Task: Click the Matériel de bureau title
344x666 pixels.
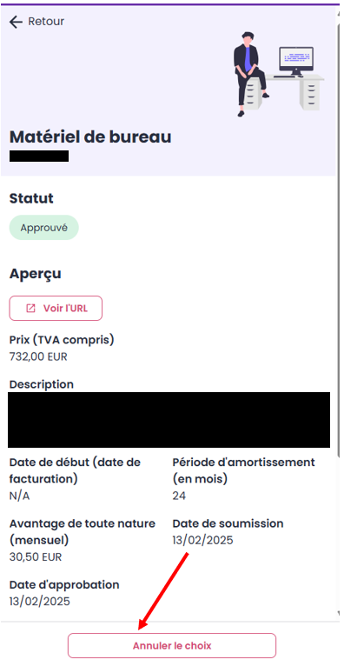Action: (90, 137)
